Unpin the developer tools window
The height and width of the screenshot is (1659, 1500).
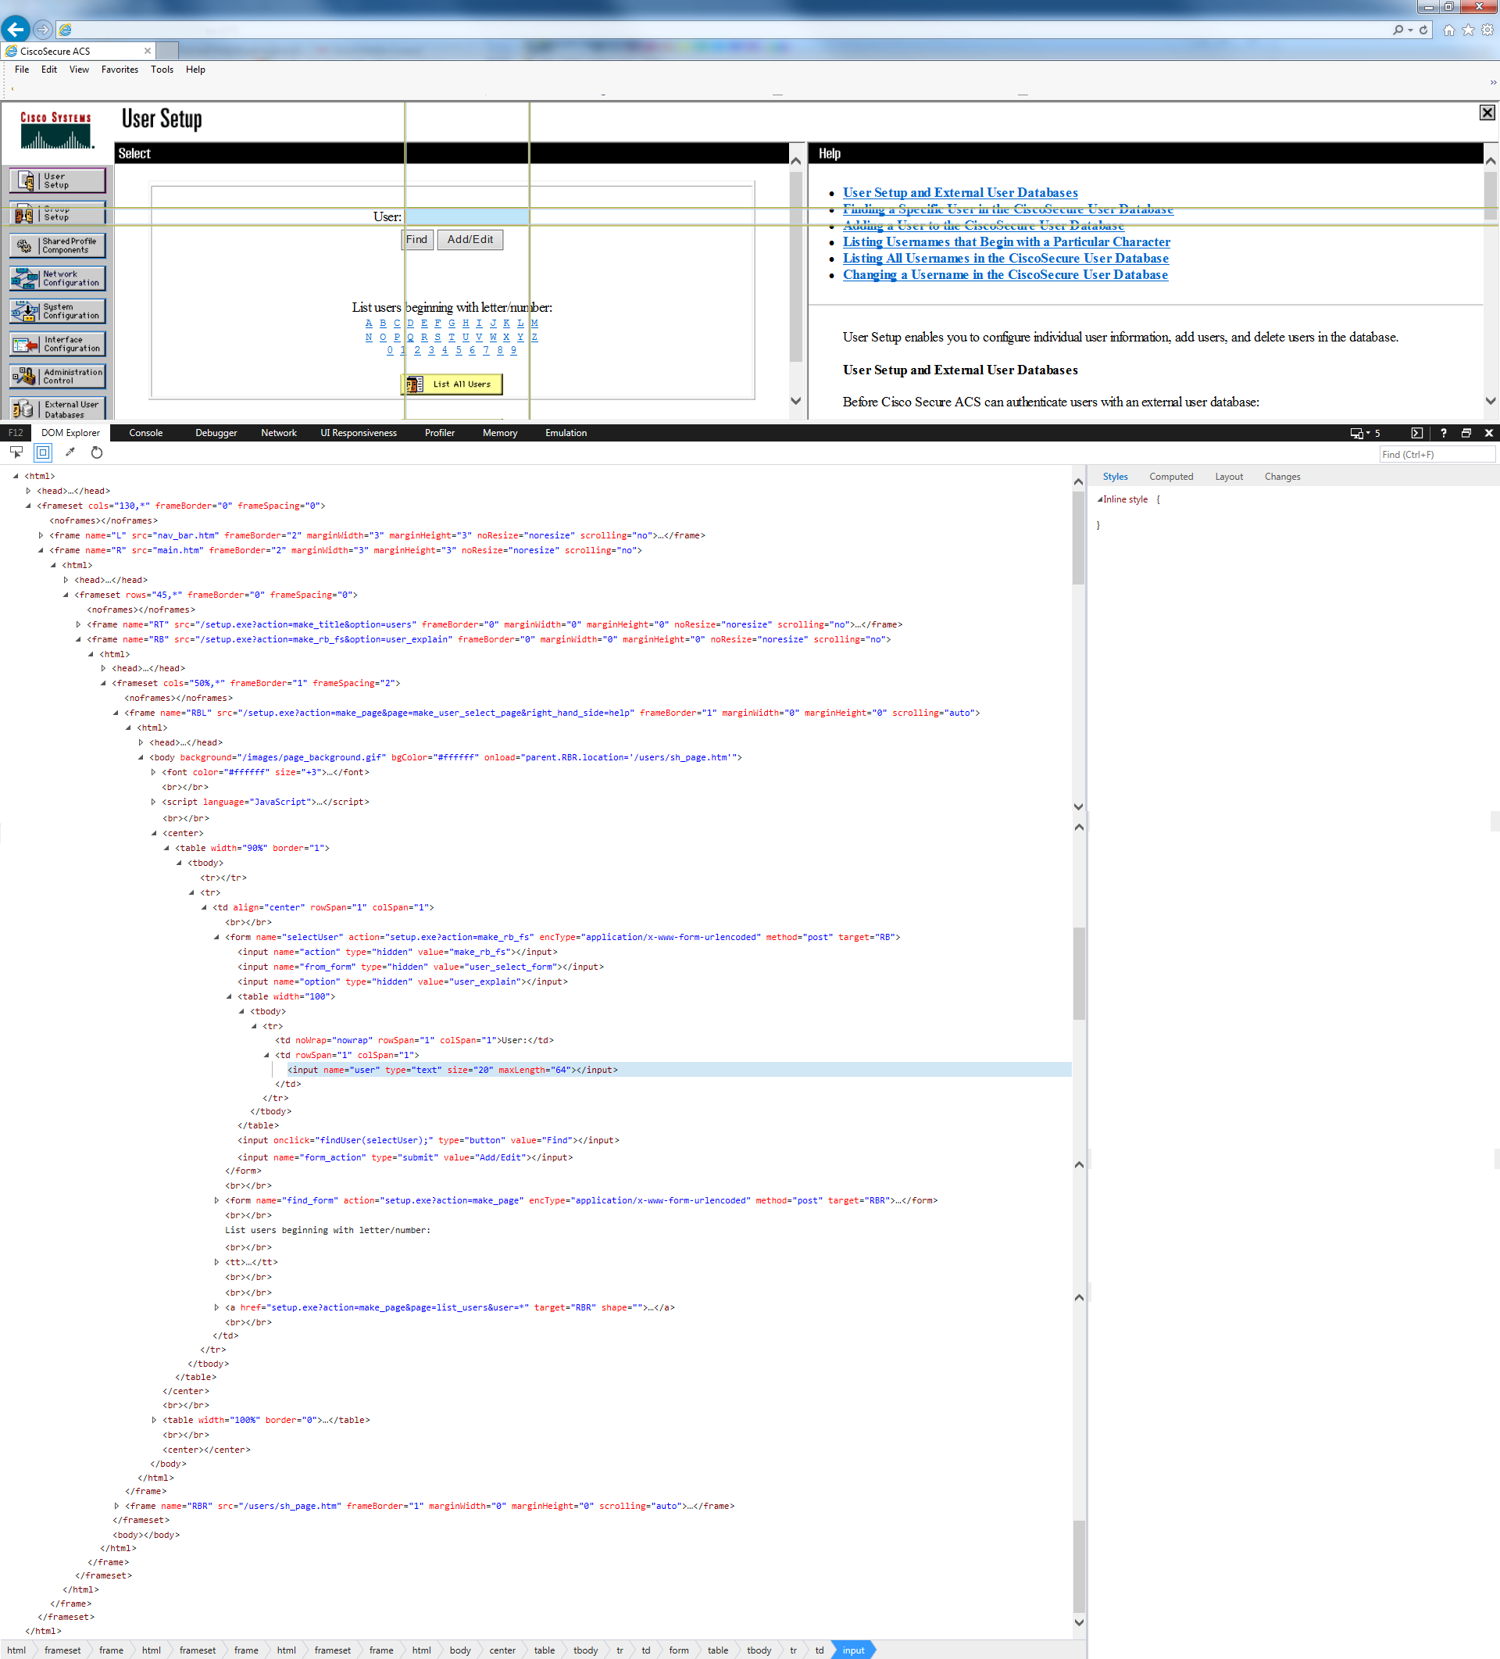(1466, 433)
